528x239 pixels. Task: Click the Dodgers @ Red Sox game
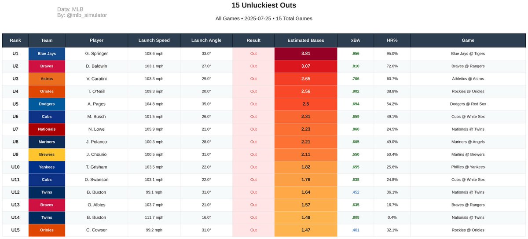(x=468, y=104)
